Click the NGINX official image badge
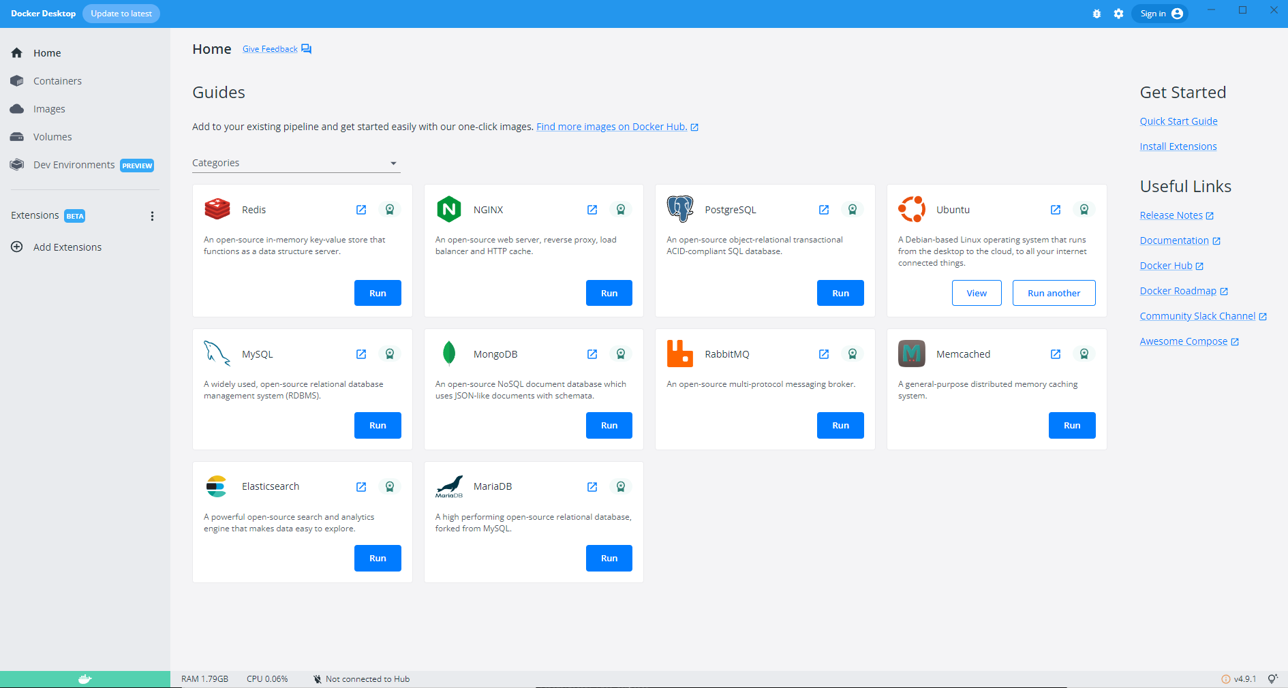 (x=621, y=210)
